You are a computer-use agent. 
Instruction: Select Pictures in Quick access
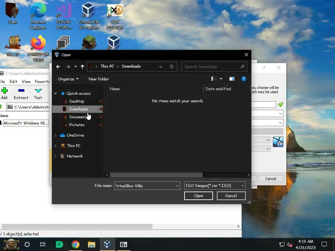tap(77, 125)
